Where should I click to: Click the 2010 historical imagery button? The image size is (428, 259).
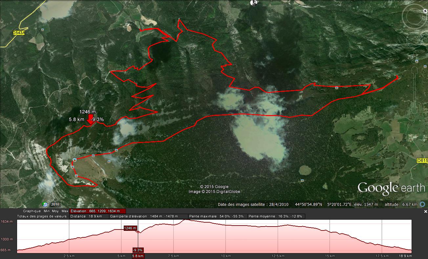(x=55, y=204)
